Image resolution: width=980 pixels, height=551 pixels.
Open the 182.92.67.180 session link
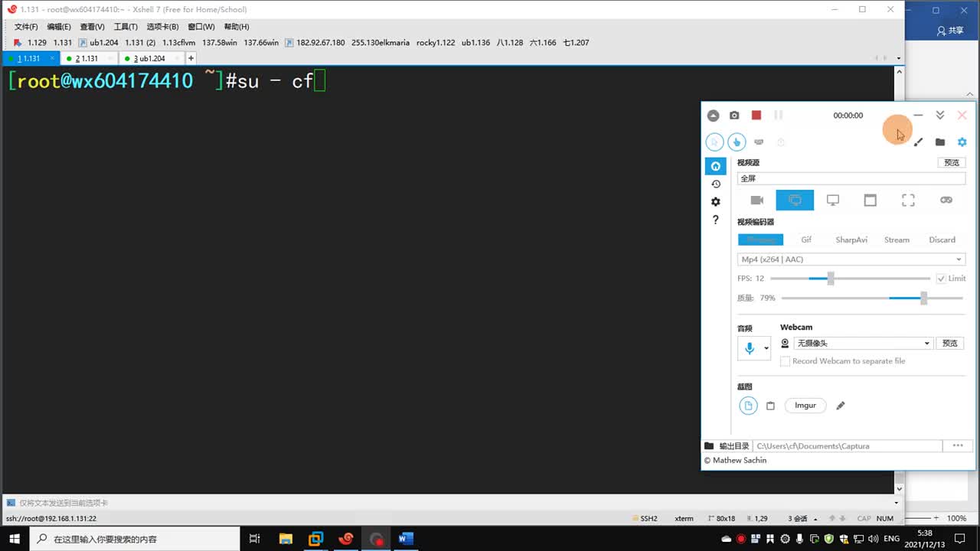(x=315, y=43)
